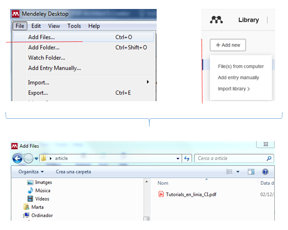Select Música in navigation tree
This screenshot has width=288, height=230.
[x=39, y=191]
